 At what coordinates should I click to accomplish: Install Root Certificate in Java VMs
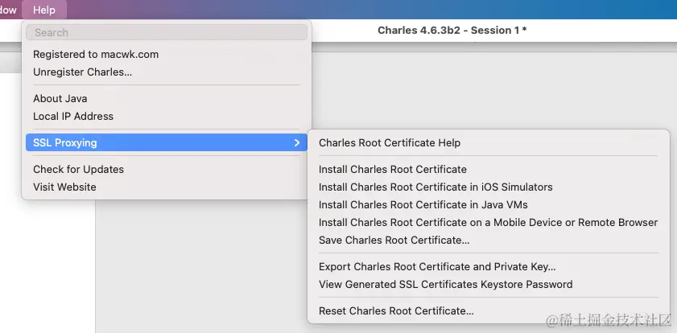[423, 205]
